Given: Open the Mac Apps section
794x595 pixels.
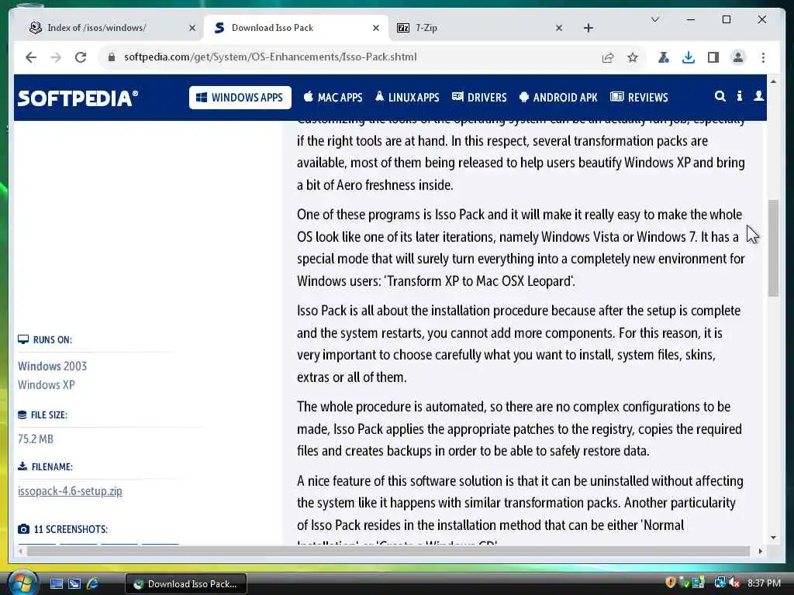Looking at the screenshot, I should tap(333, 97).
